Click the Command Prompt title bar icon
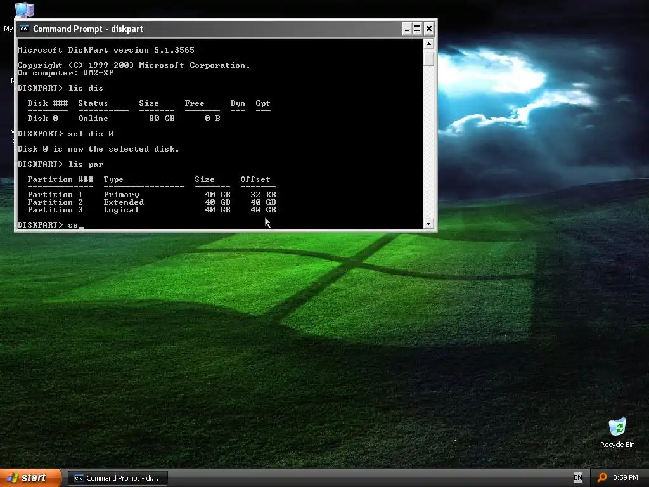The width and height of the screenshot is (649, 487). (25, 29)
